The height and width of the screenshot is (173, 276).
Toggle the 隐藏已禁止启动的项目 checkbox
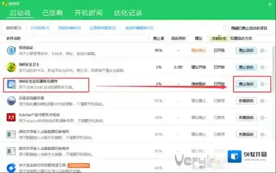(x=225, y=28)
